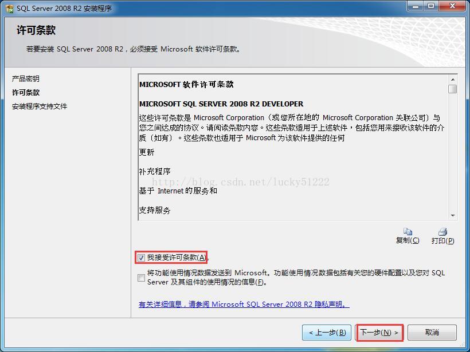Go back with 上一步(B) button
The image size is (470, 352).
point(327,333)
